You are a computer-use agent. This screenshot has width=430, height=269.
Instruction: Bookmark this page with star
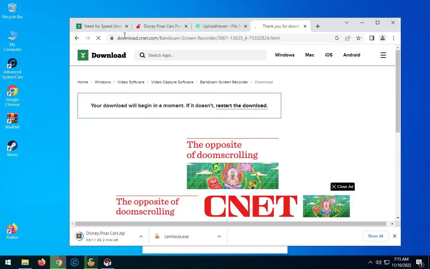(358, 38)
